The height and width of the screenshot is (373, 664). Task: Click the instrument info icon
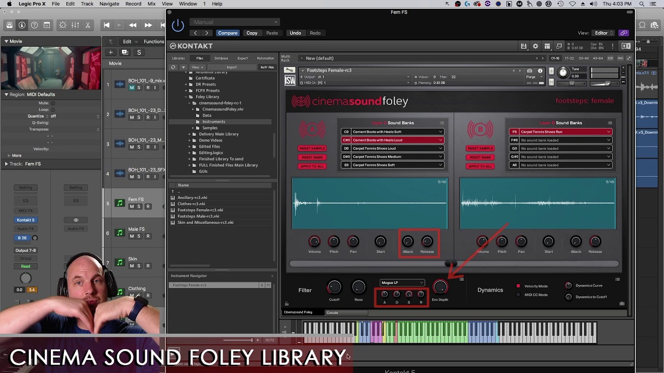540,70
